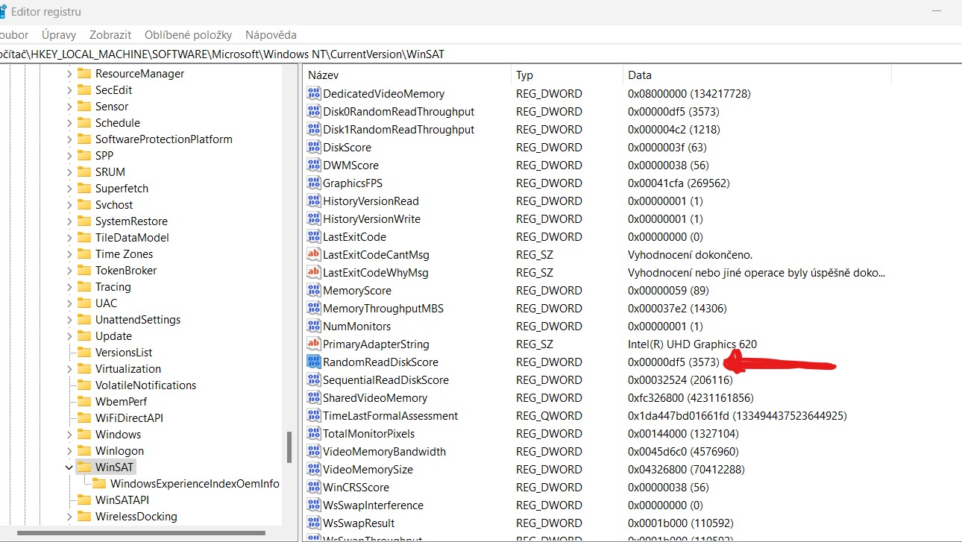Expand the Schedule registry key
The width and height of the screenshot is (962, 542).
69,122
